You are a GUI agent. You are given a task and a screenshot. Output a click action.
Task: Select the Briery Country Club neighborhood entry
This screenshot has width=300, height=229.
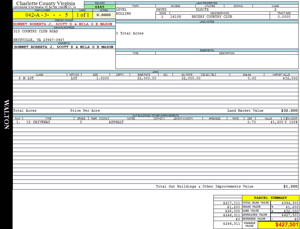pos(212,17)
